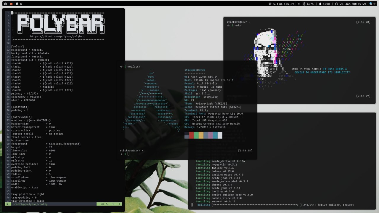Select the white color block in neofetch

220,135
